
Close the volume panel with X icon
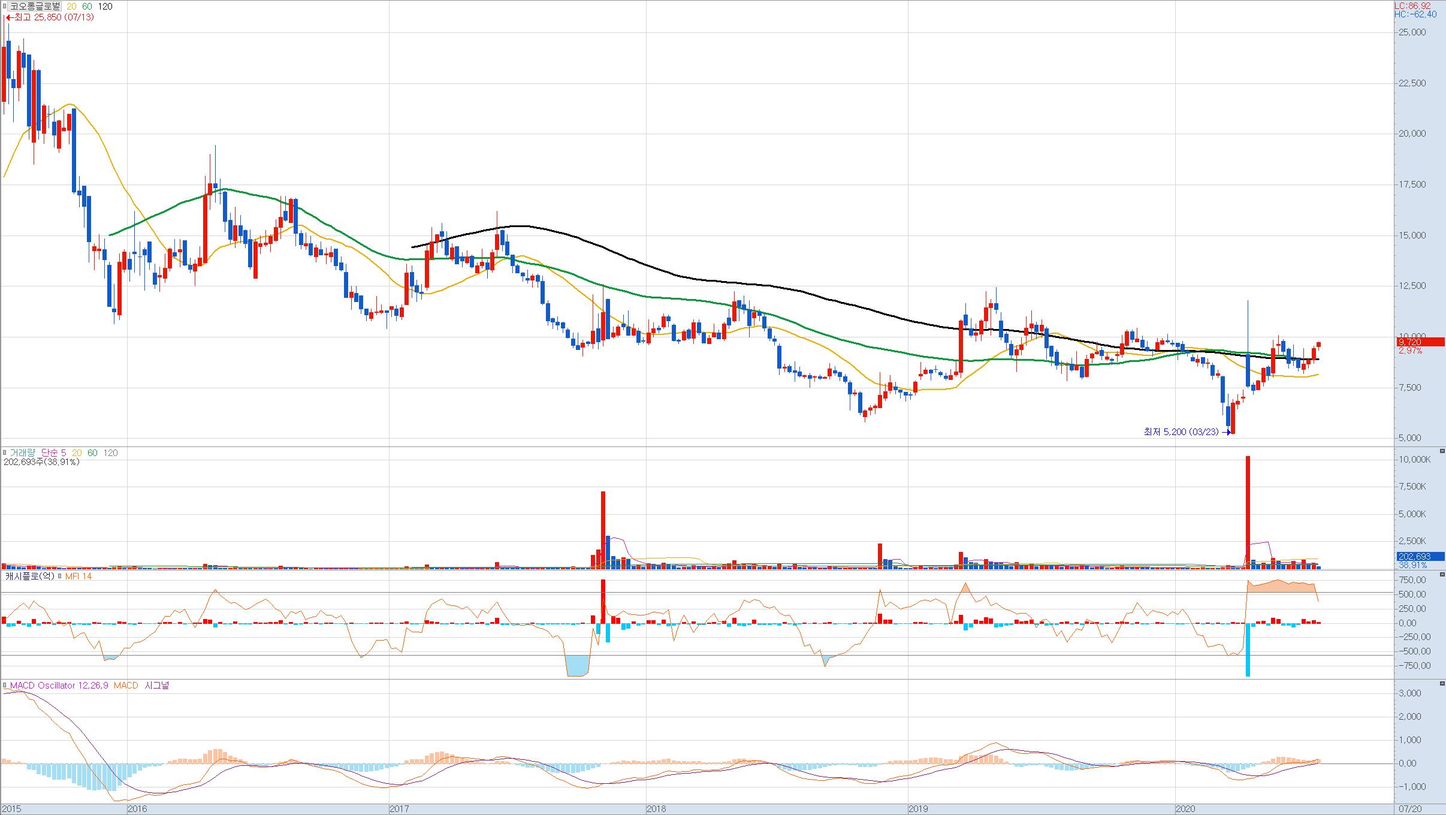(1442, 451)
